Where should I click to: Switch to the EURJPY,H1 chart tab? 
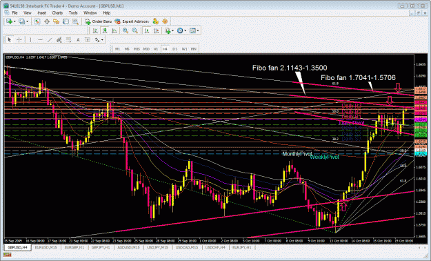click(242, 247)
